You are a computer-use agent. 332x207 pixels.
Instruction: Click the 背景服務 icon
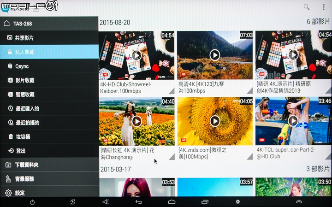pyautogui.click(x=8, y=179)
